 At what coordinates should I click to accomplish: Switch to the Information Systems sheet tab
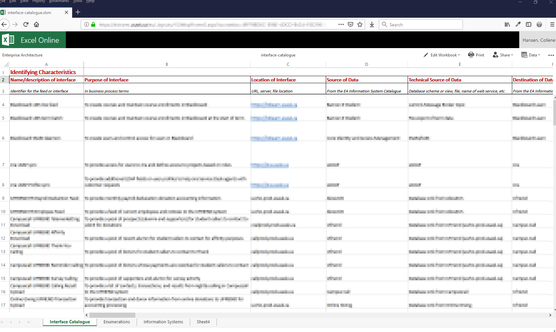[163, 322]
